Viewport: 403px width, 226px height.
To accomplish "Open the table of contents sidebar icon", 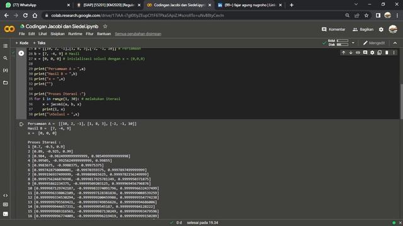I will (x=6, y=46).
